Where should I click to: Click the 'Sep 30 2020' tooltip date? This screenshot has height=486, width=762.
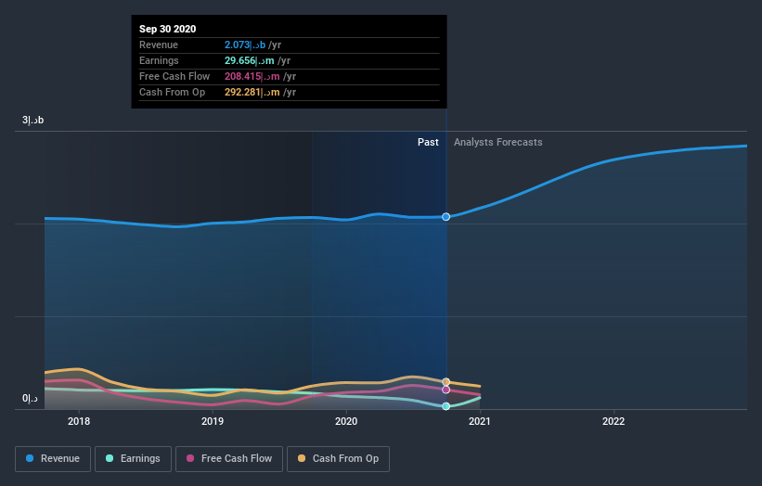click(x=168, y=29)
